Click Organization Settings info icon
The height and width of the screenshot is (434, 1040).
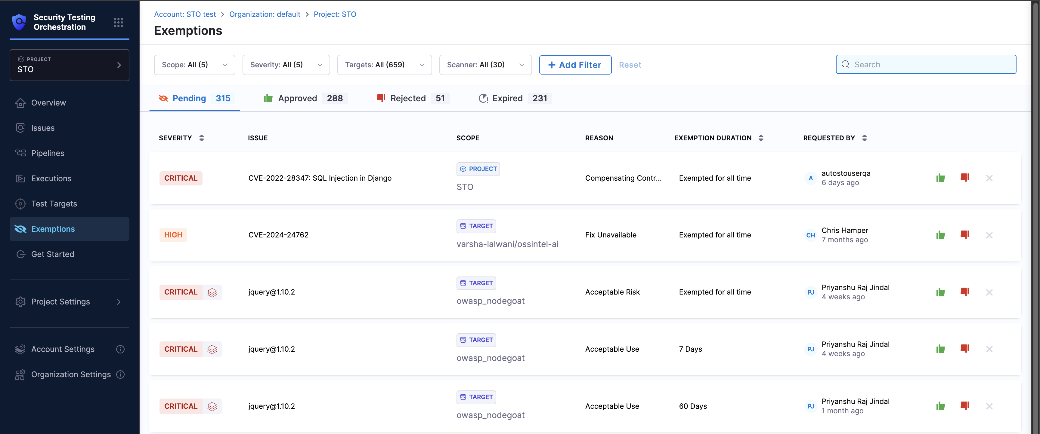[120, 374]
